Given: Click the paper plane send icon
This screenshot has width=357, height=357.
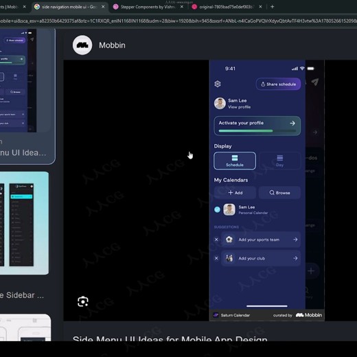Looking at the screenshot, I should [x=315, y=82].
